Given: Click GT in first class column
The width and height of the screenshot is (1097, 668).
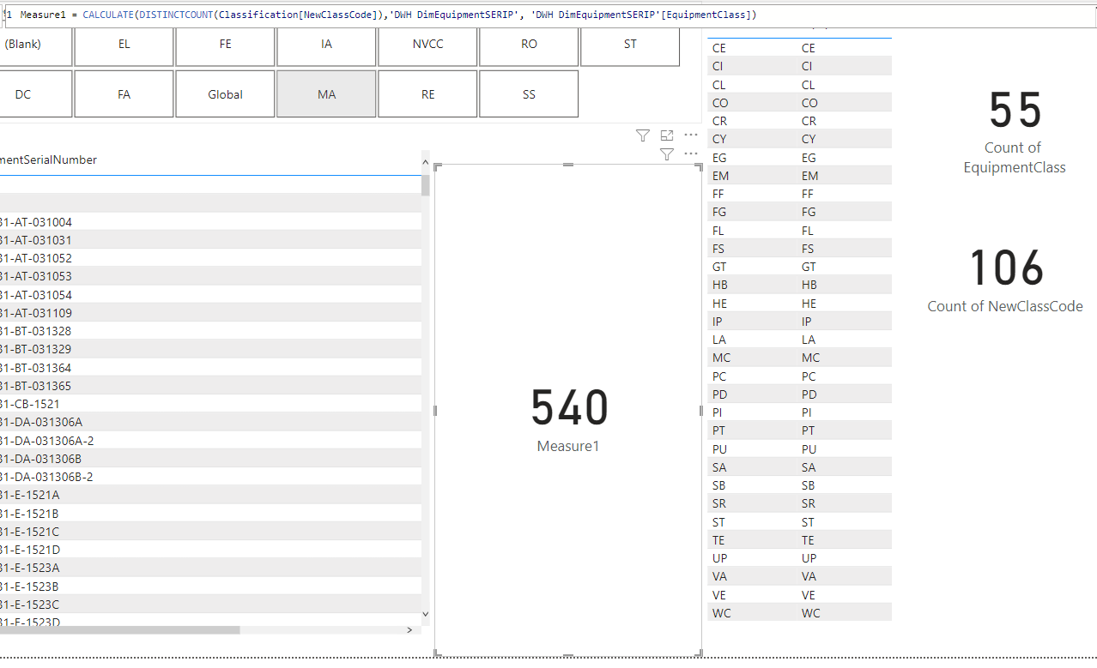Looking at the screenshot, I should pyautogui.click(x=719, y=267).
